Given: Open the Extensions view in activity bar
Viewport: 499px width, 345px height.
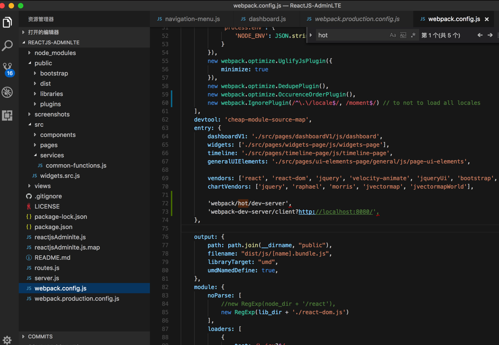Looking at the screenshot, I should [7, 115].
